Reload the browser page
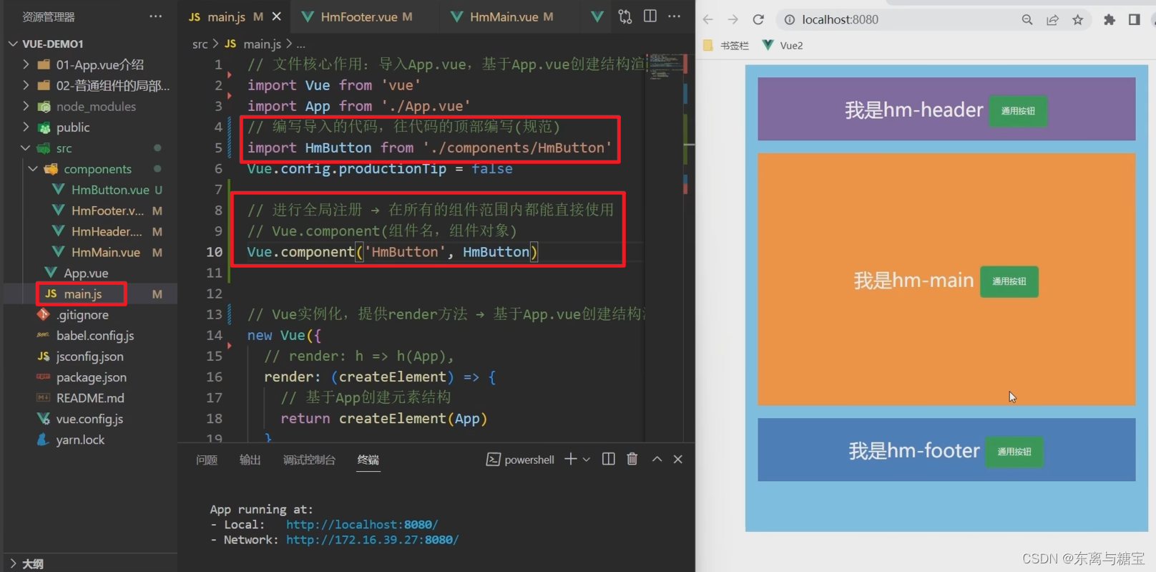The image size is (1156, 572). (758, 19)
